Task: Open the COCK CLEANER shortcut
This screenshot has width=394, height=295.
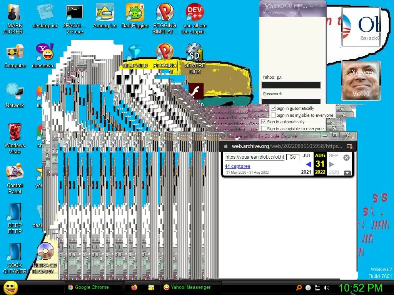Action: [x=15, y=258]
